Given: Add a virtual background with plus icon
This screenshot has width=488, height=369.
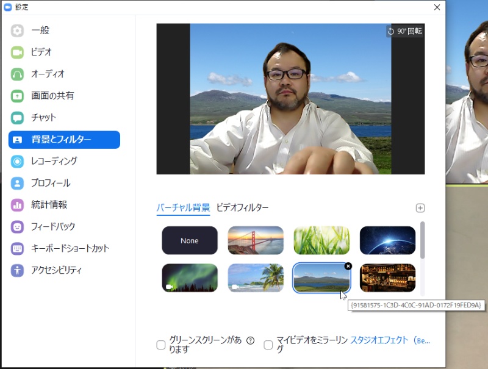Looking at the screenshot, I should [x=420, y=208].
